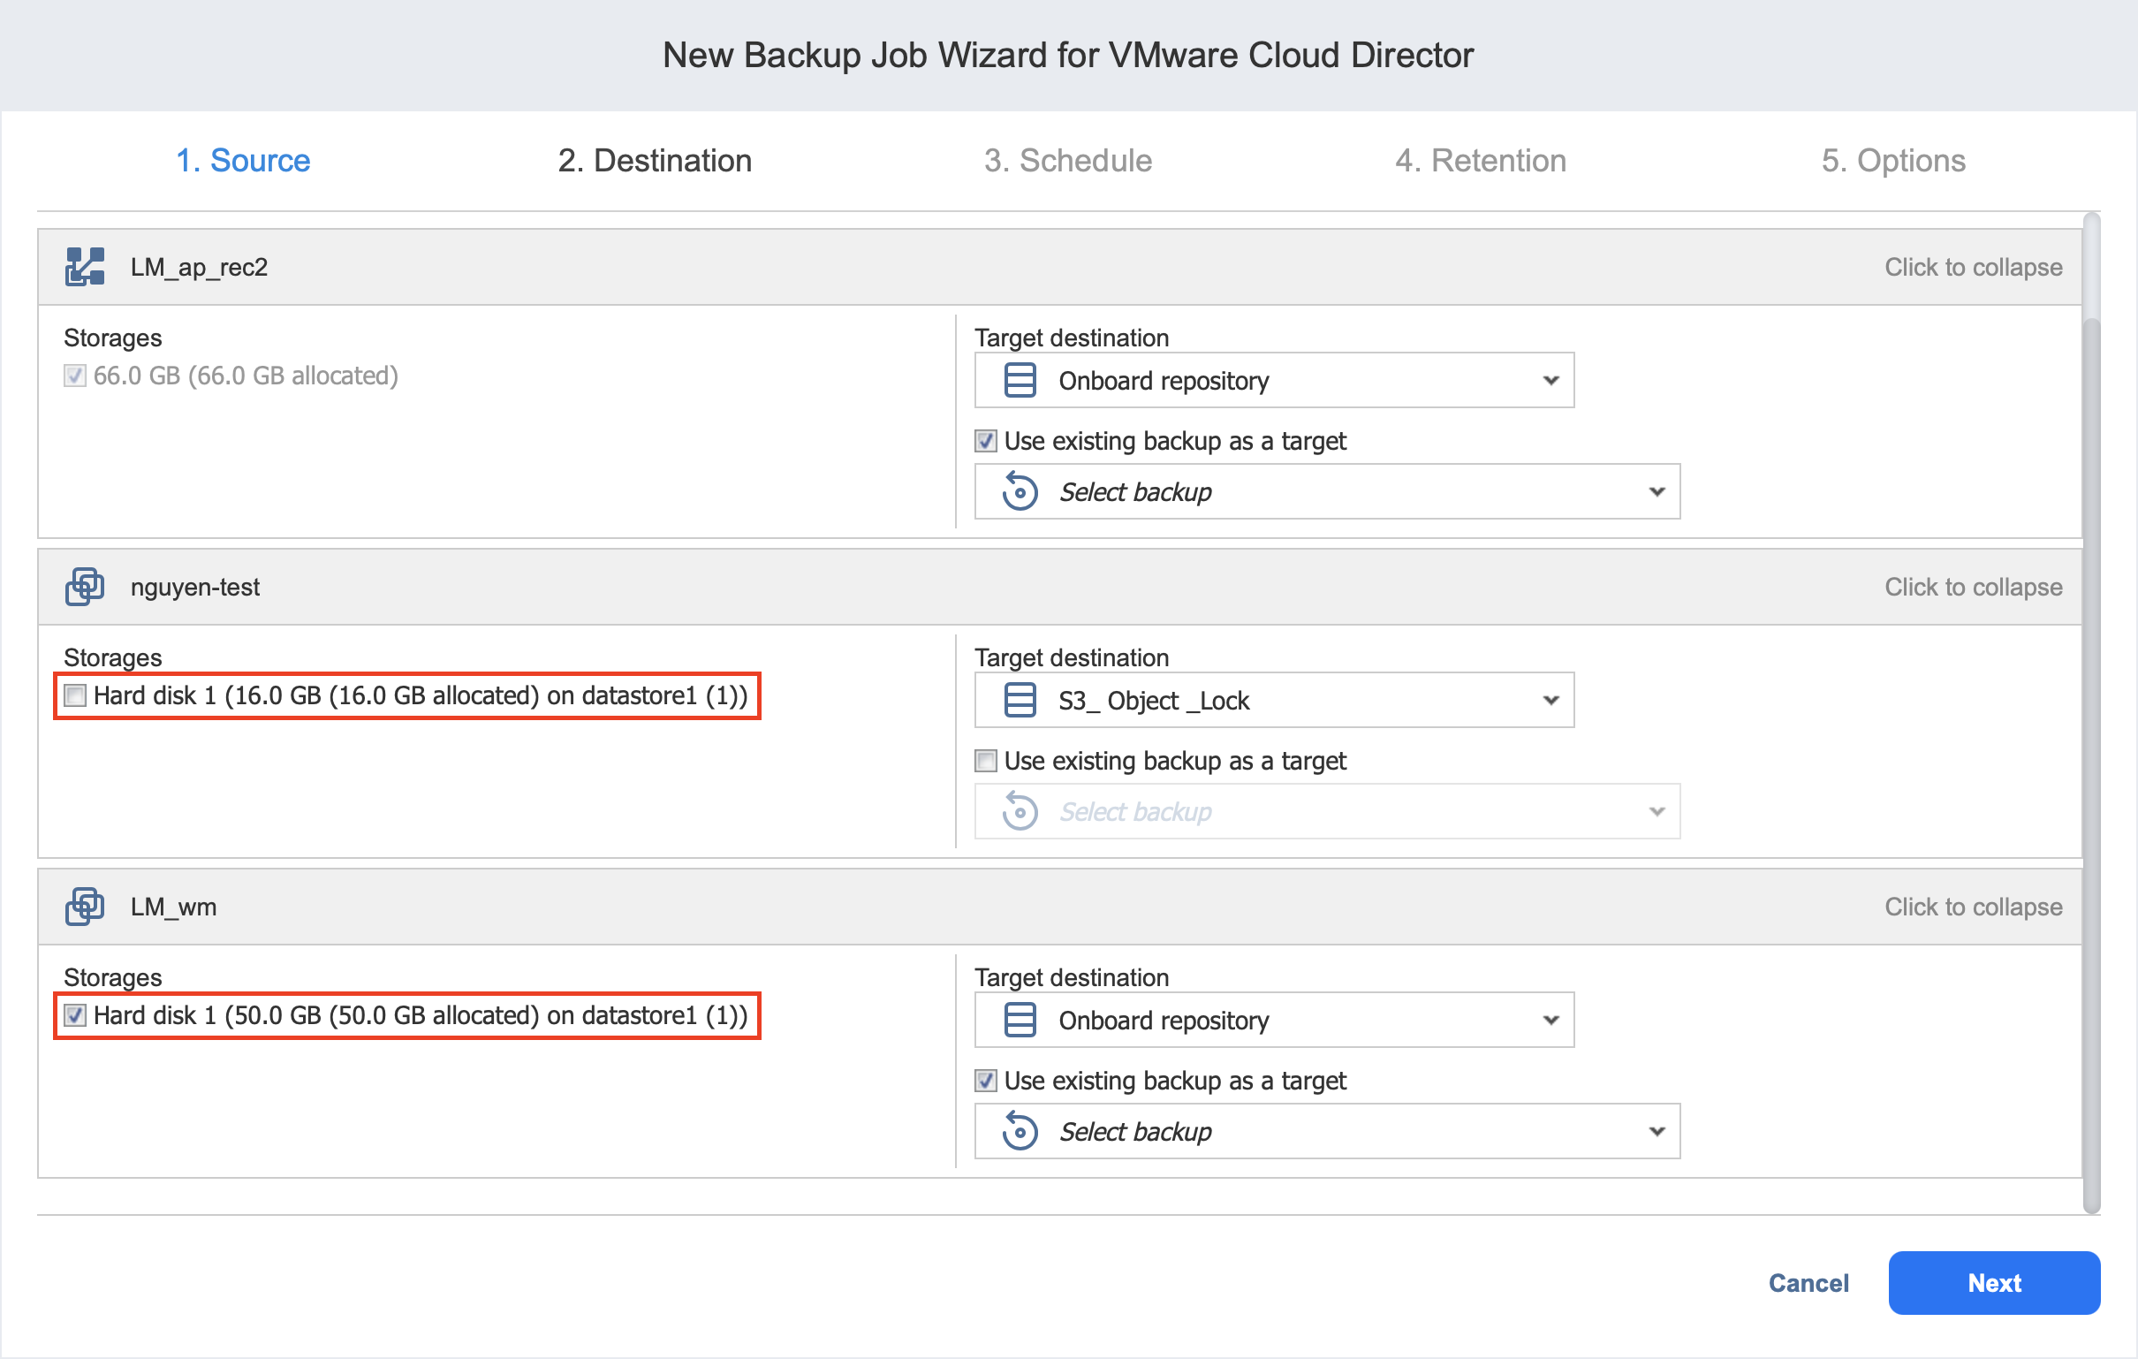Open Onboard repository dropdown for LM_wm

1550,1020
